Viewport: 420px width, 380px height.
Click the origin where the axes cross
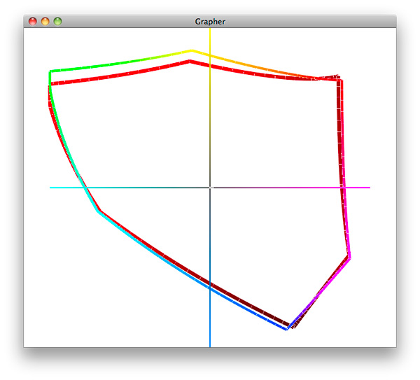point(210,188)
